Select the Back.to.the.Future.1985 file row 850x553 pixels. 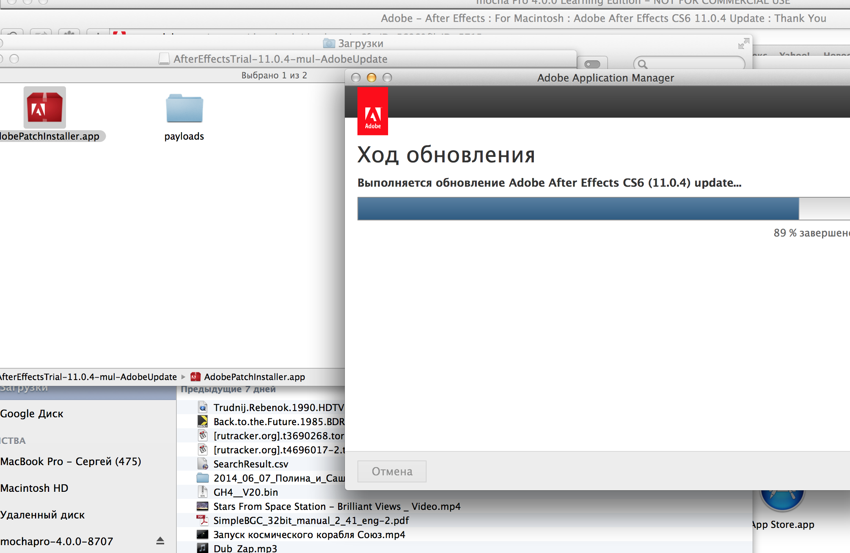pyautogui.click(x=261, y=422)
